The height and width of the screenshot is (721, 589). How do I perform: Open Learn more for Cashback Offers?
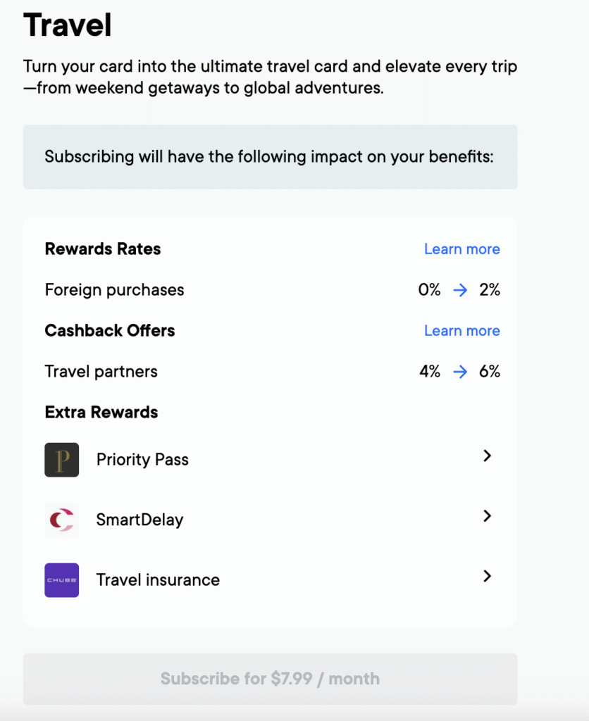pos(461,331)
